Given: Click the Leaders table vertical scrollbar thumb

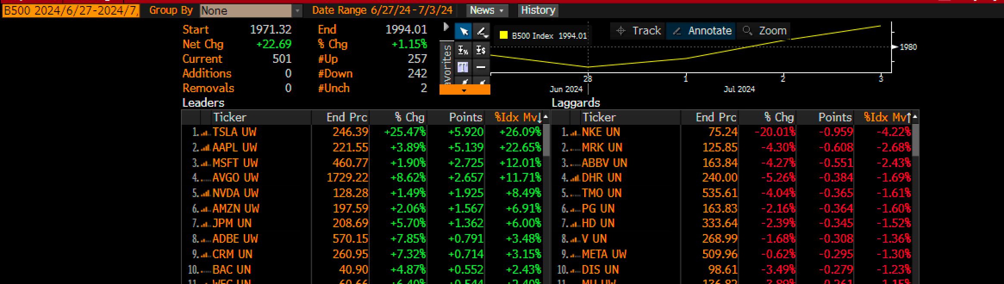Looking at the screenshot, I should click(546, 140).
